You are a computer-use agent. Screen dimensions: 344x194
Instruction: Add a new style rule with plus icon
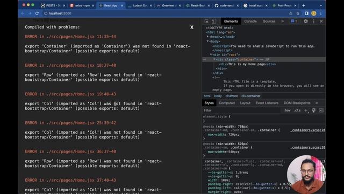306,110
